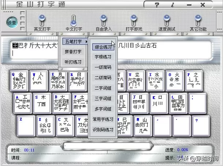This screenshot has width=223, height=166.
Task: Select 听打练习 from the menu
Action: click(x=73, y=62)
